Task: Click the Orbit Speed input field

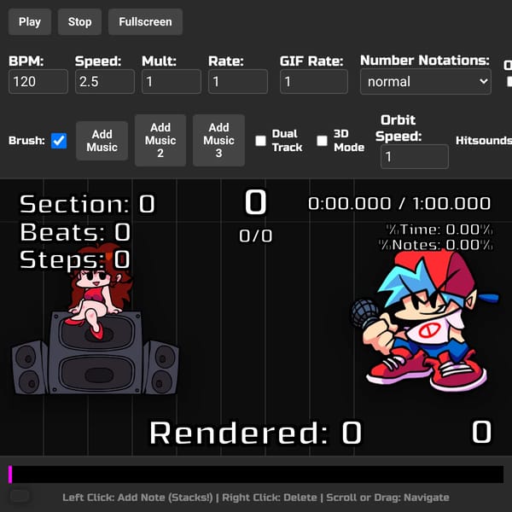Action: [415, 157]
